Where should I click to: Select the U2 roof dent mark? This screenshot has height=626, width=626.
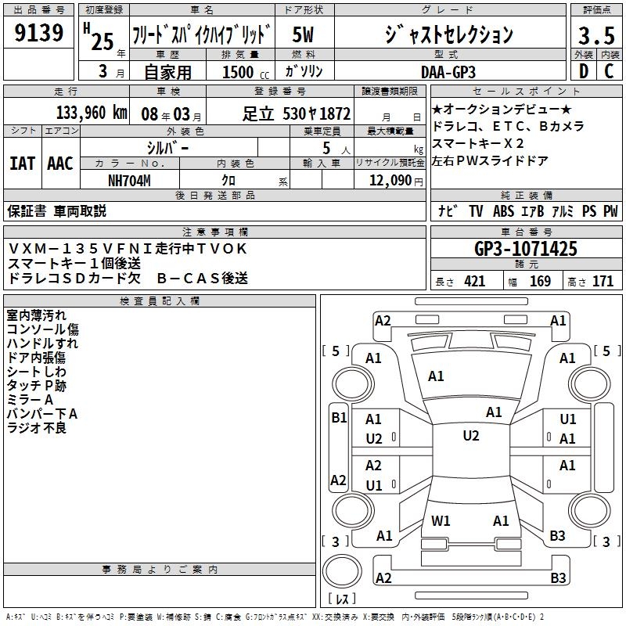(471, 436)
